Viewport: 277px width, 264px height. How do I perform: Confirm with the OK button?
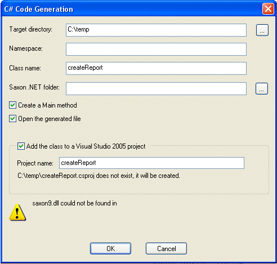110,249
